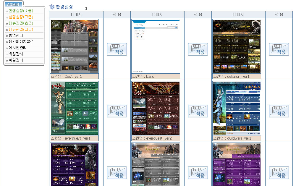Open 회원관리 member management link

click(x=16, y=54)
